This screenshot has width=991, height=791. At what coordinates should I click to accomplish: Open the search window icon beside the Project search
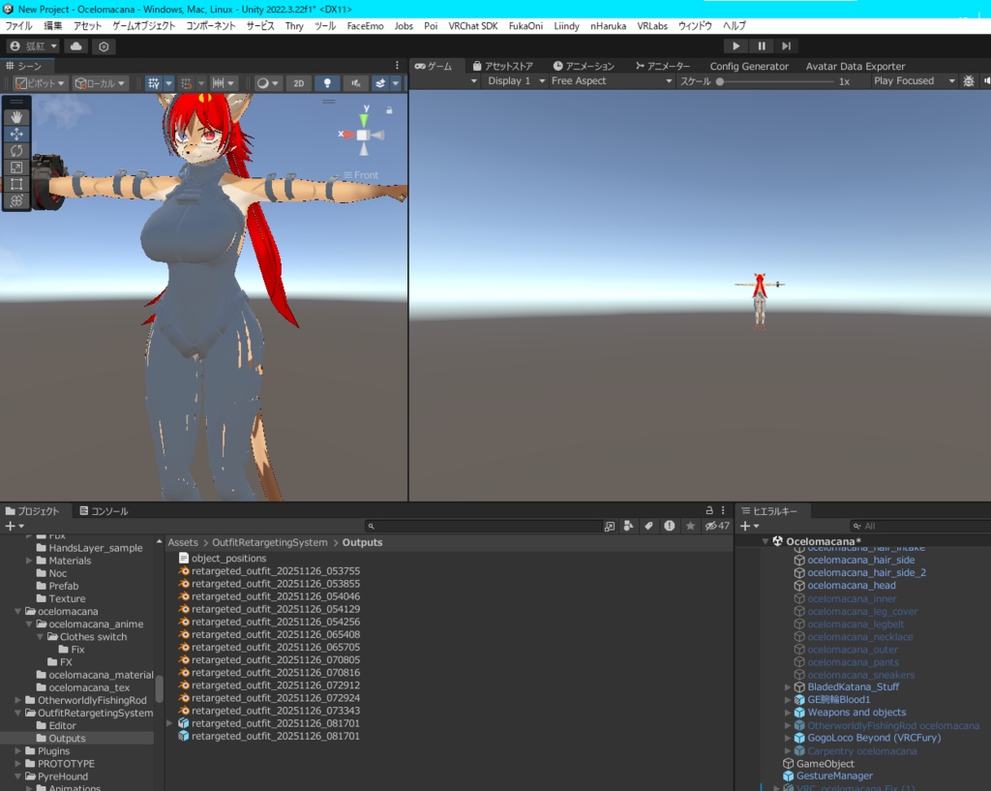[610, 526]
